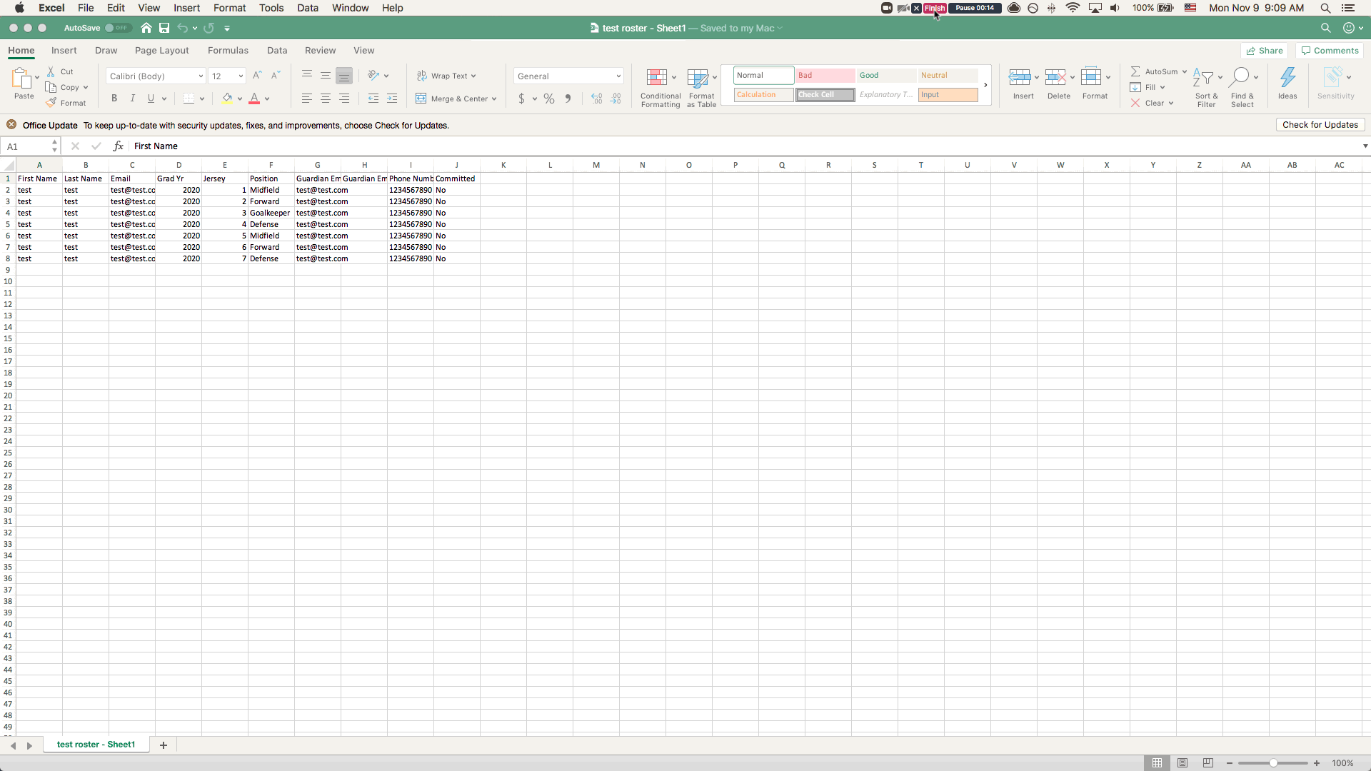Click the Format painter brush icon
The width and height of the screenshot is (1371, 771).
tap(51, 103)
